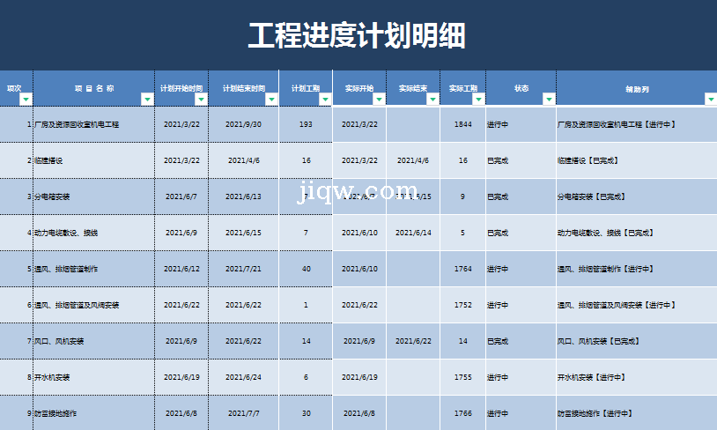Expand the 实际工期 filter dropdown

(x=477, y=99)
